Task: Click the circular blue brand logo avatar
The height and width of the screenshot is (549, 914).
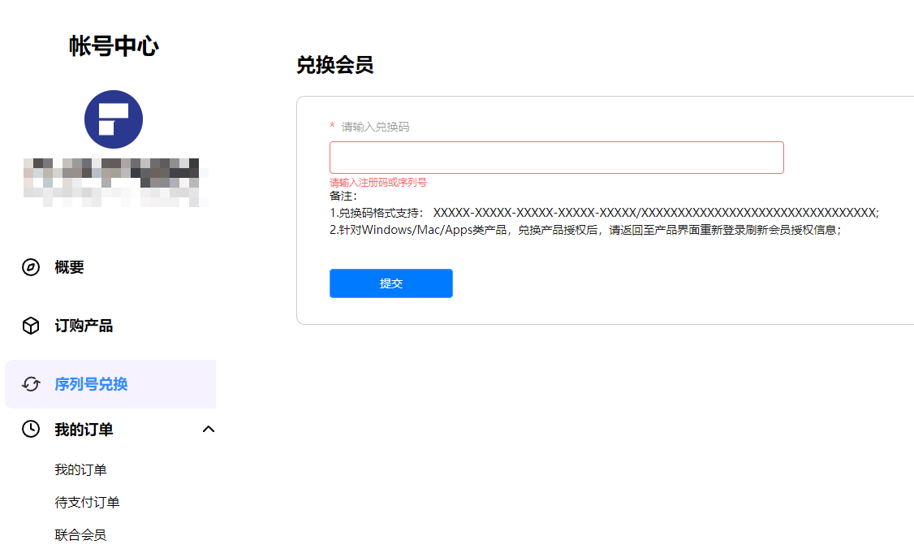Action: click(x=114, y=119)
